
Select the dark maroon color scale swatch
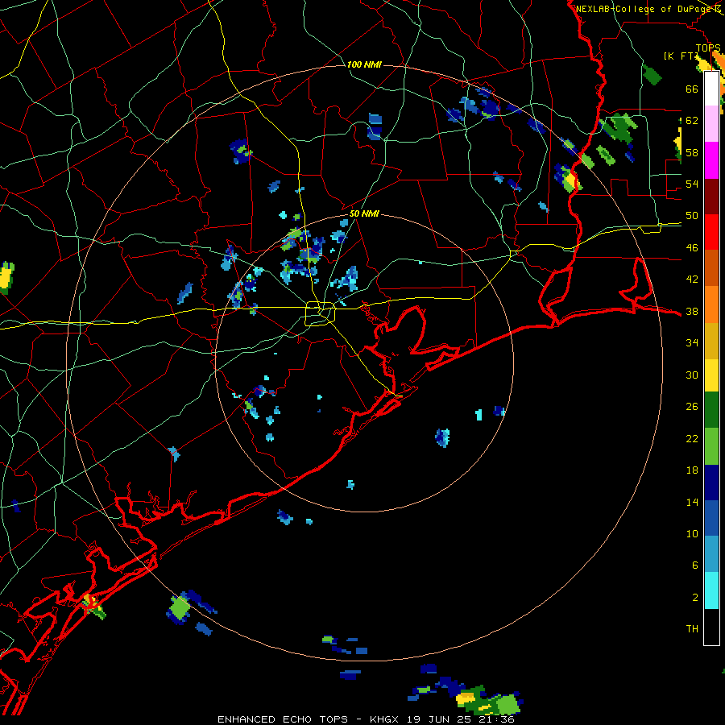click(711, 197)
